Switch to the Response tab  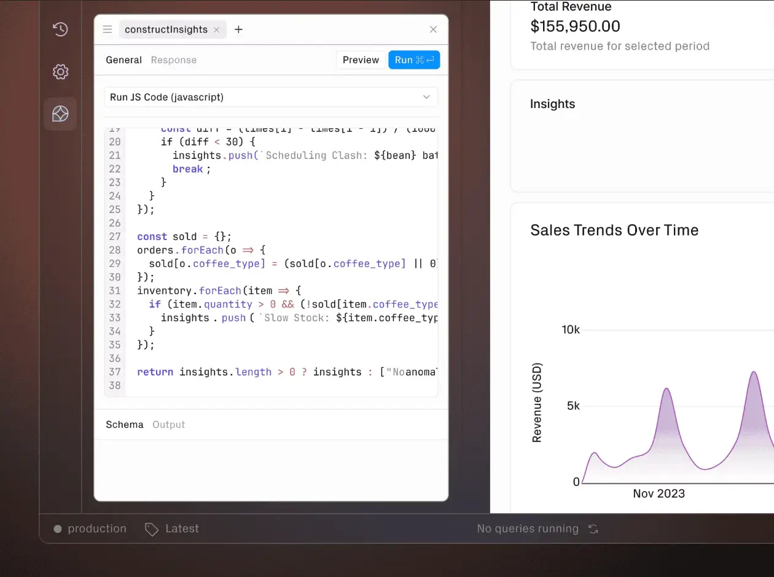[174, 60]
